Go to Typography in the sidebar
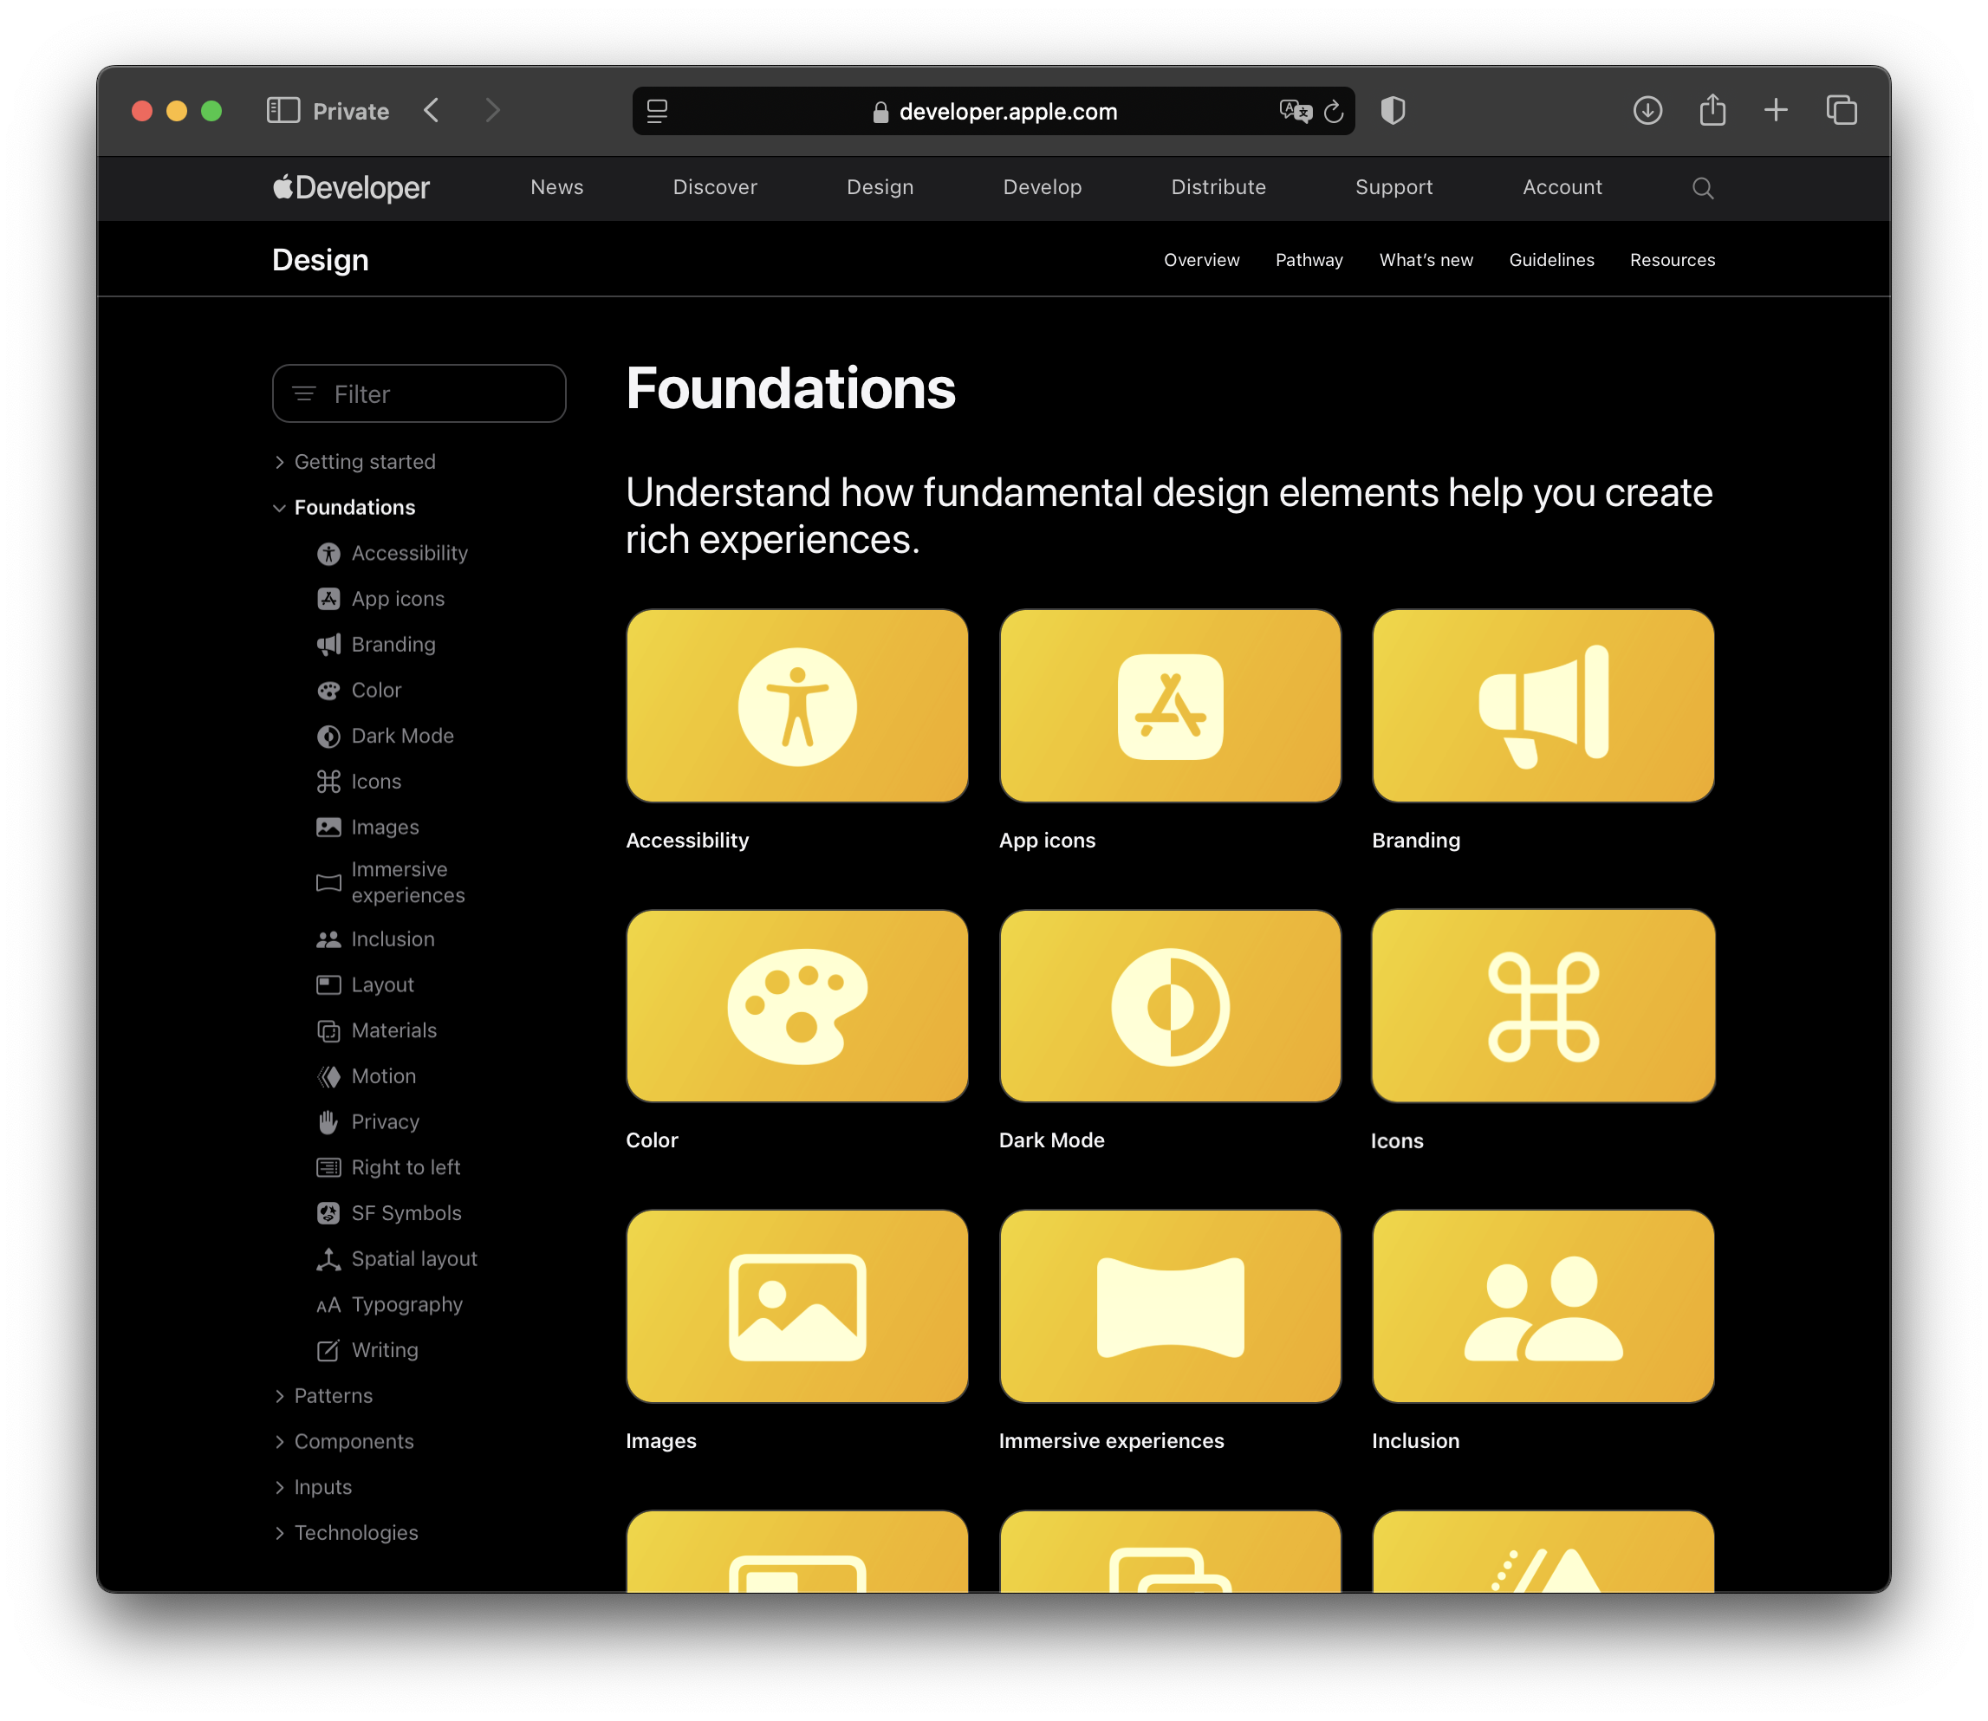Screen dimensions: 1988x1721 406,1304
